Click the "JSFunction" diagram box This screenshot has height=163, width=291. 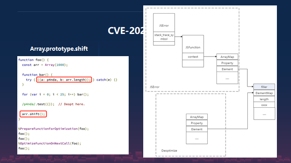(x=193, y=44)
